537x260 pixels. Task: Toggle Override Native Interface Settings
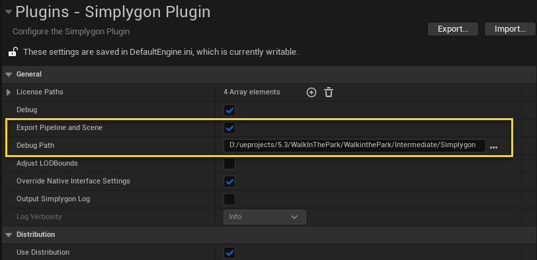tap(229, 181)
